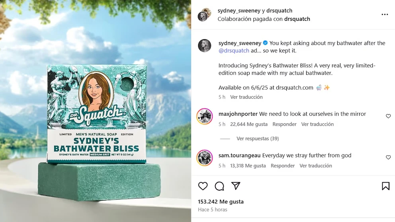Like maxjohnporter's comment heart
Screen dimensions: 395x222
(388, 116)
